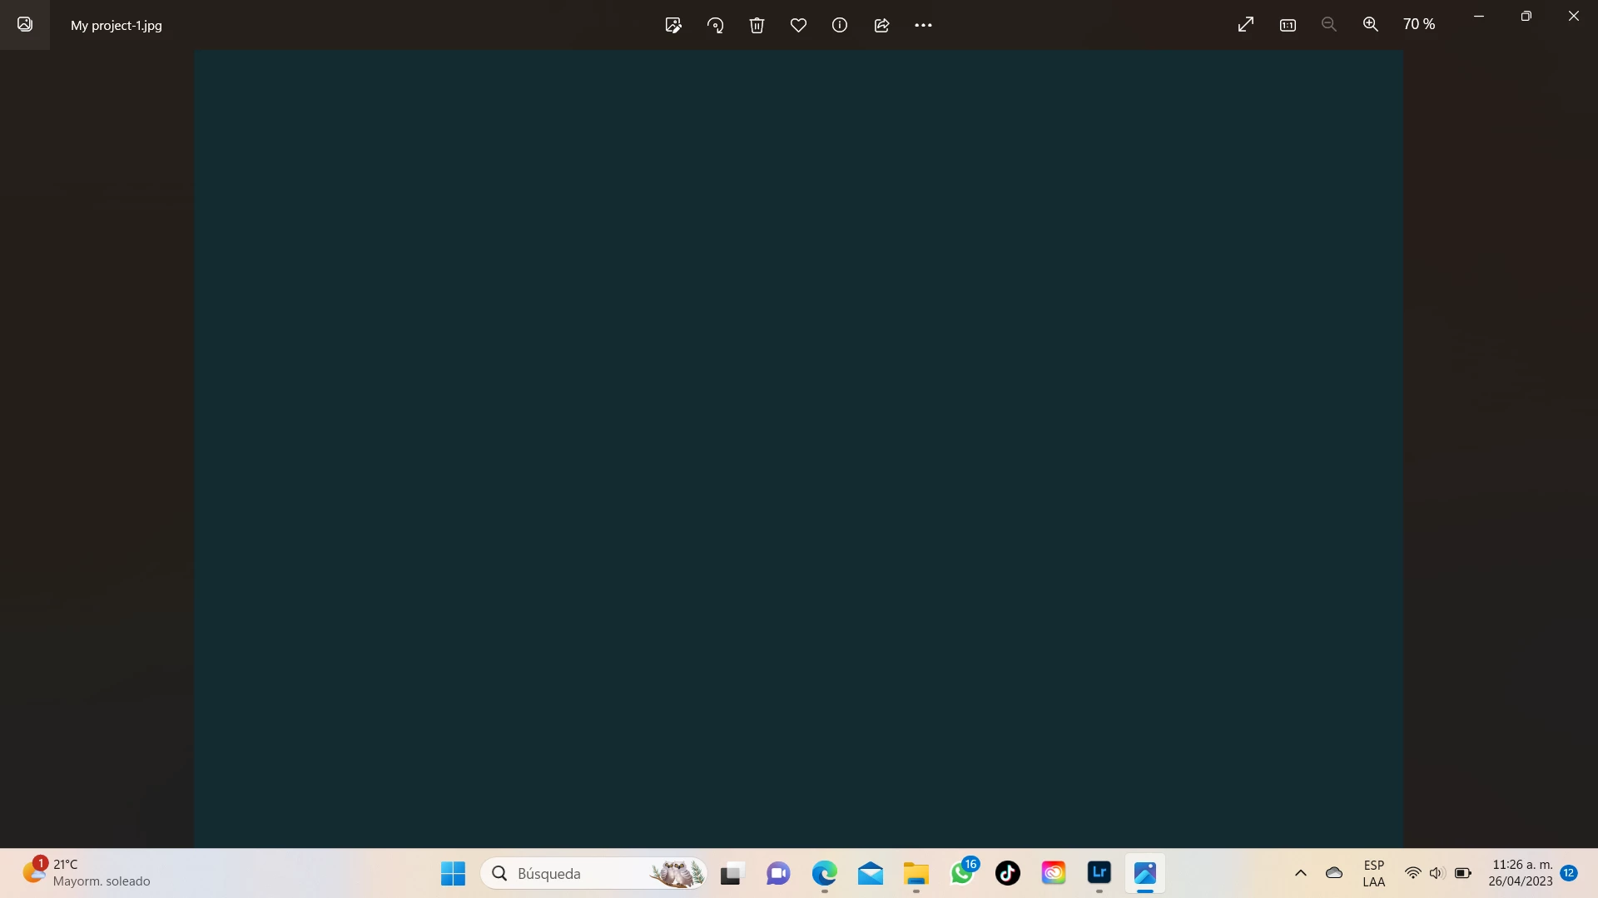Click the zoom out magnifier
This screenshot has height=898, width=1598.
pos(1329,25)
